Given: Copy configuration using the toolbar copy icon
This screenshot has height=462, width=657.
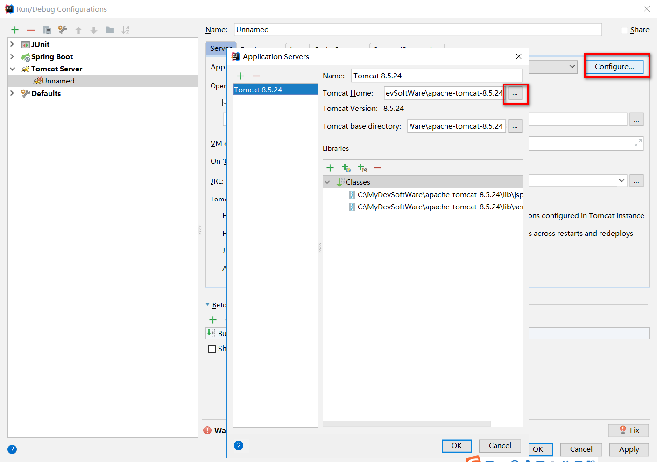Looking at the screenshot, I should point(47,30).
